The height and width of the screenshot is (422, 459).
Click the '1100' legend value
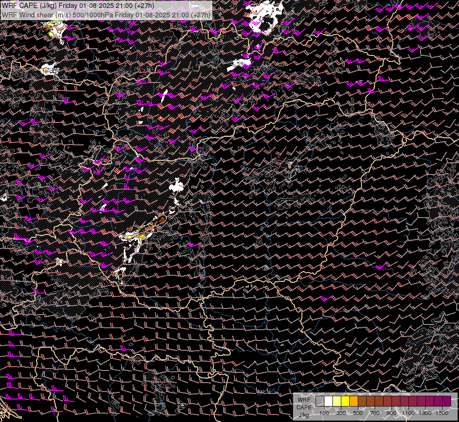click(x=408, y=413)
